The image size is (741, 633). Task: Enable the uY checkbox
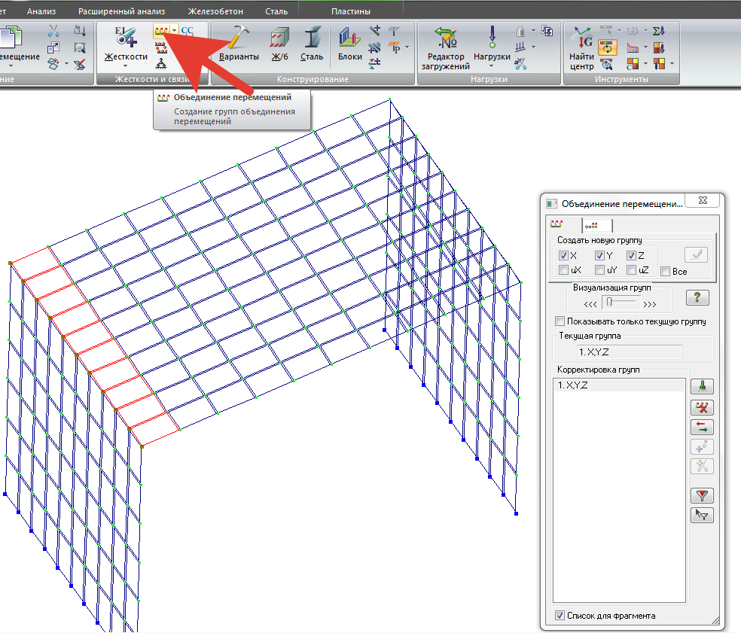point(599,269)
